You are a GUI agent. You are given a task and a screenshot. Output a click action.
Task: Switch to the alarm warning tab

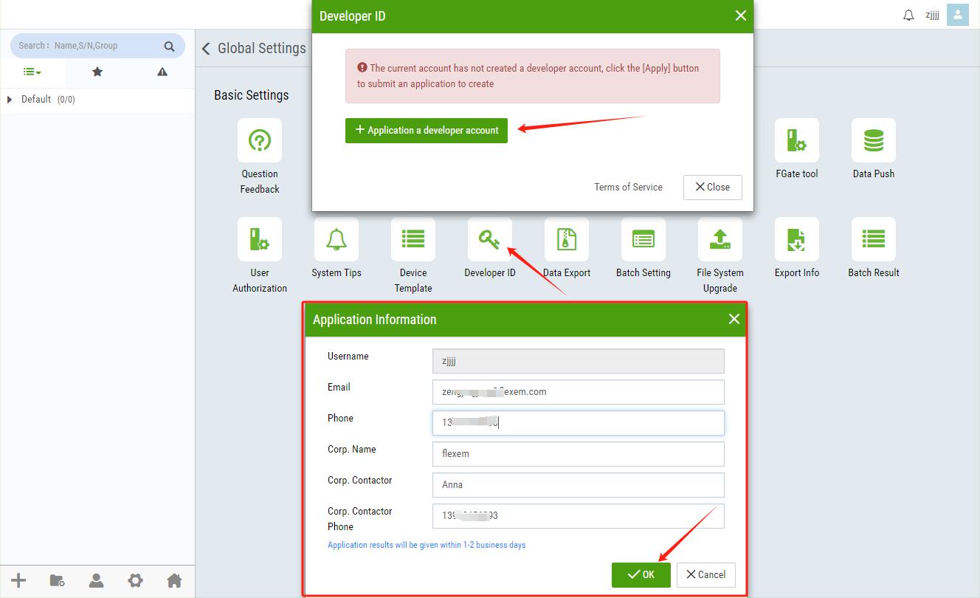(162, 72)
